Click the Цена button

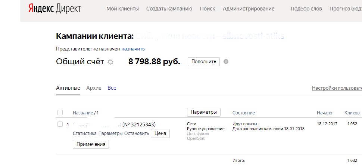point(160,133)
